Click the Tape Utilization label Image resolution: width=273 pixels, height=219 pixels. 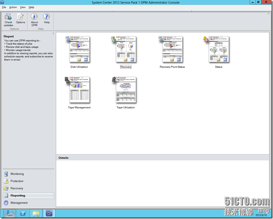(126, 108)
